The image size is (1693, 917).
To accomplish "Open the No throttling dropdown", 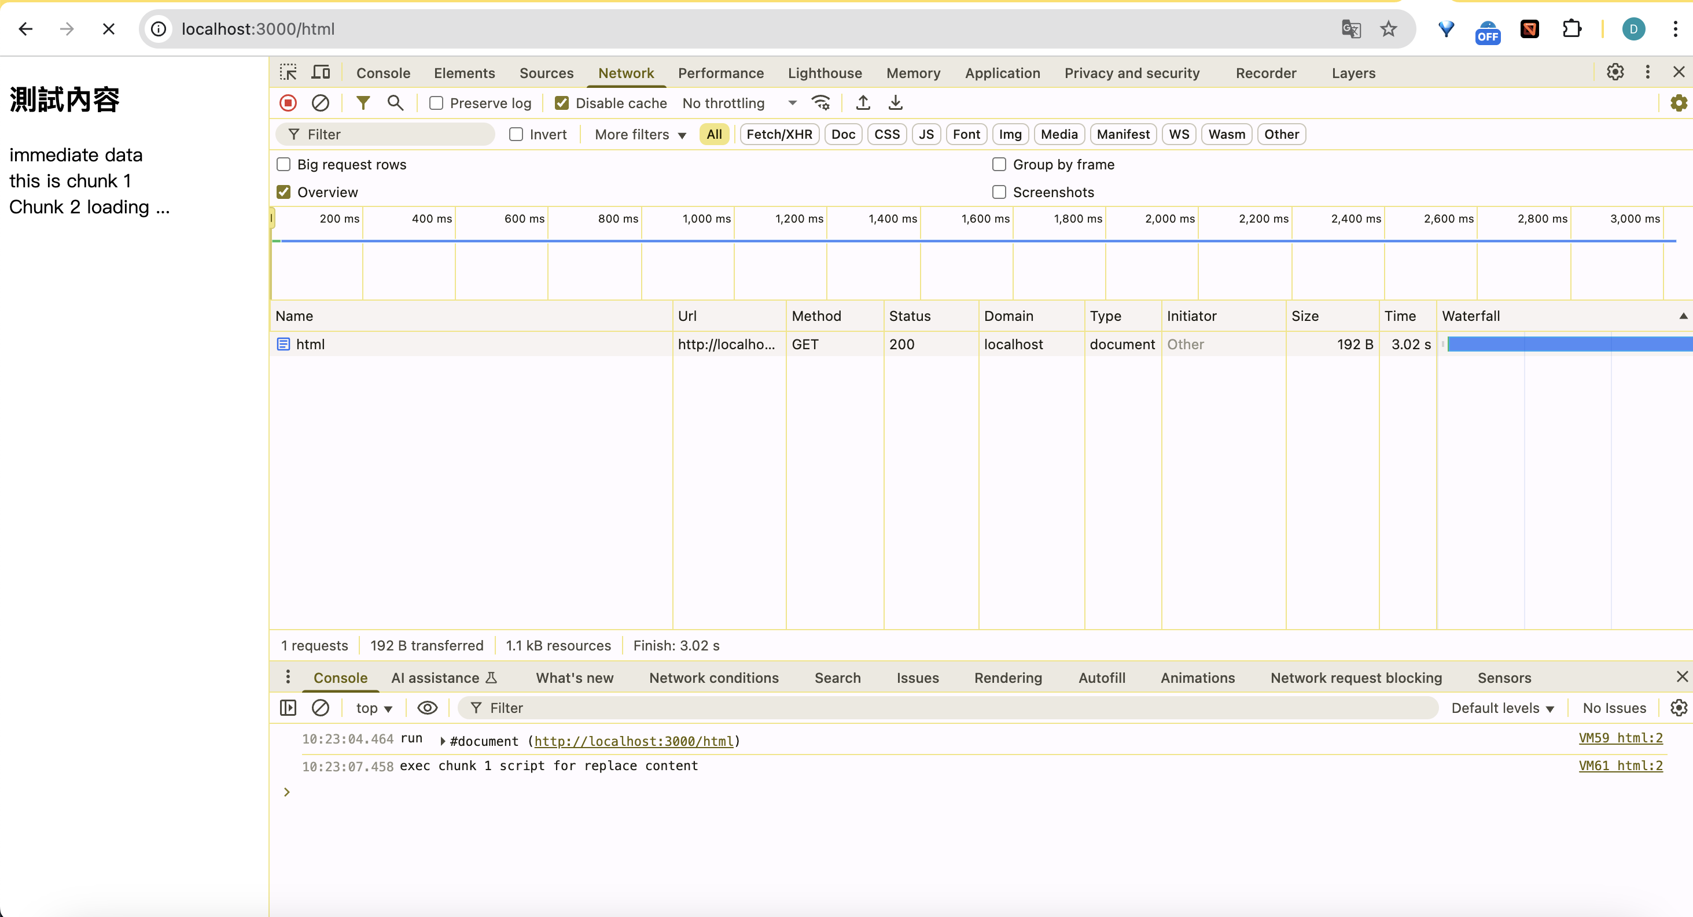I will (739, 103).
